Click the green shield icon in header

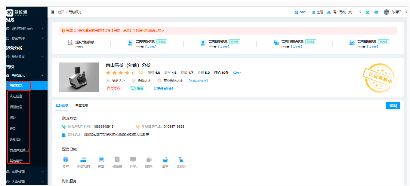coord(367,12)
